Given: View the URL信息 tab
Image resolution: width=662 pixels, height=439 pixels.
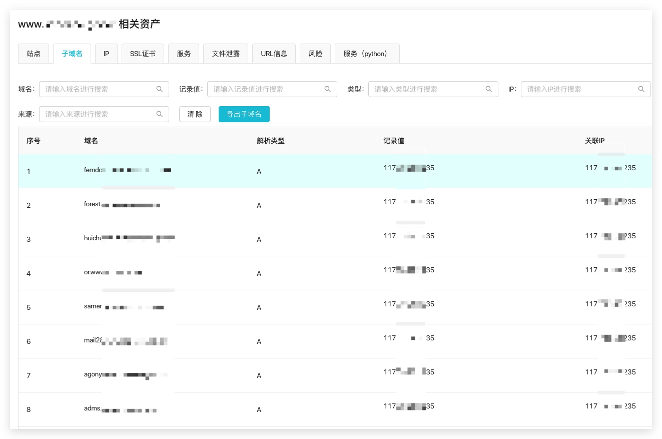Looking at the screenshot, I should point(274,54).
